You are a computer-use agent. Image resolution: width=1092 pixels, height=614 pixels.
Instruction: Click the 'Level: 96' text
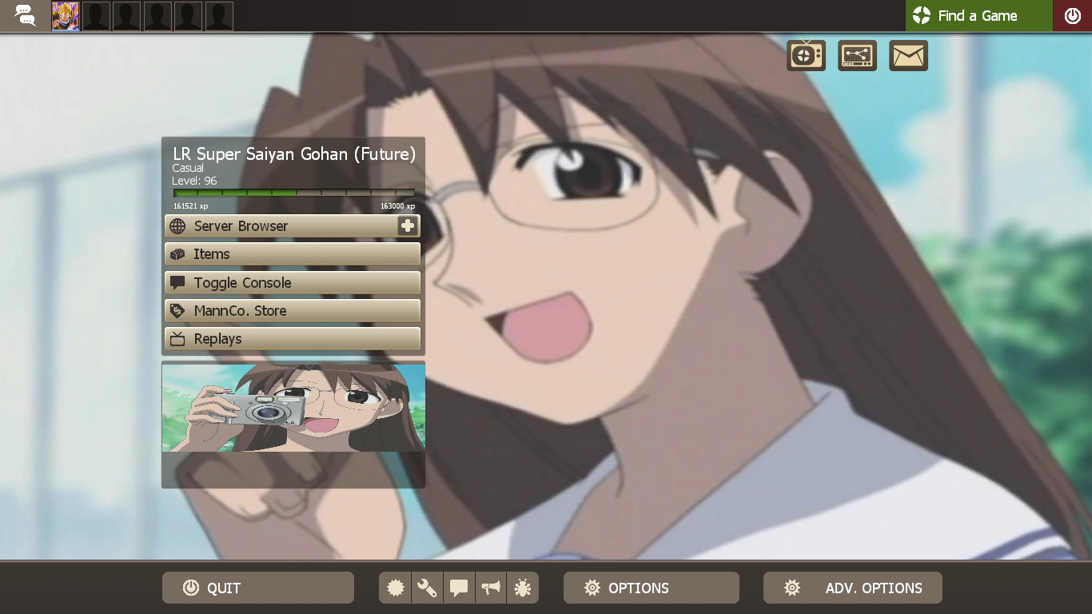point(194,181)
